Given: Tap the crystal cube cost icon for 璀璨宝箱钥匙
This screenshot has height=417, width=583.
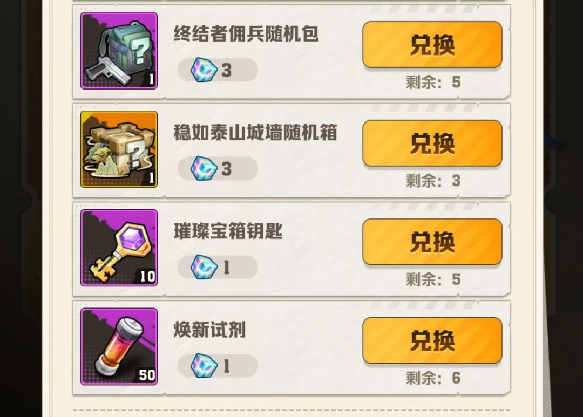Looking at the screenshot, I should pyautogui.click(x=204, y=267).
